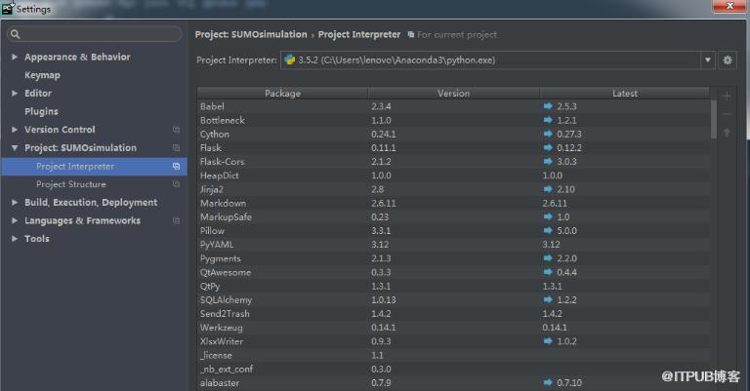The width and height of the screenshot is (750, 391).
Task: Click the copy icon beside Version Control
Action: (176, 130)
